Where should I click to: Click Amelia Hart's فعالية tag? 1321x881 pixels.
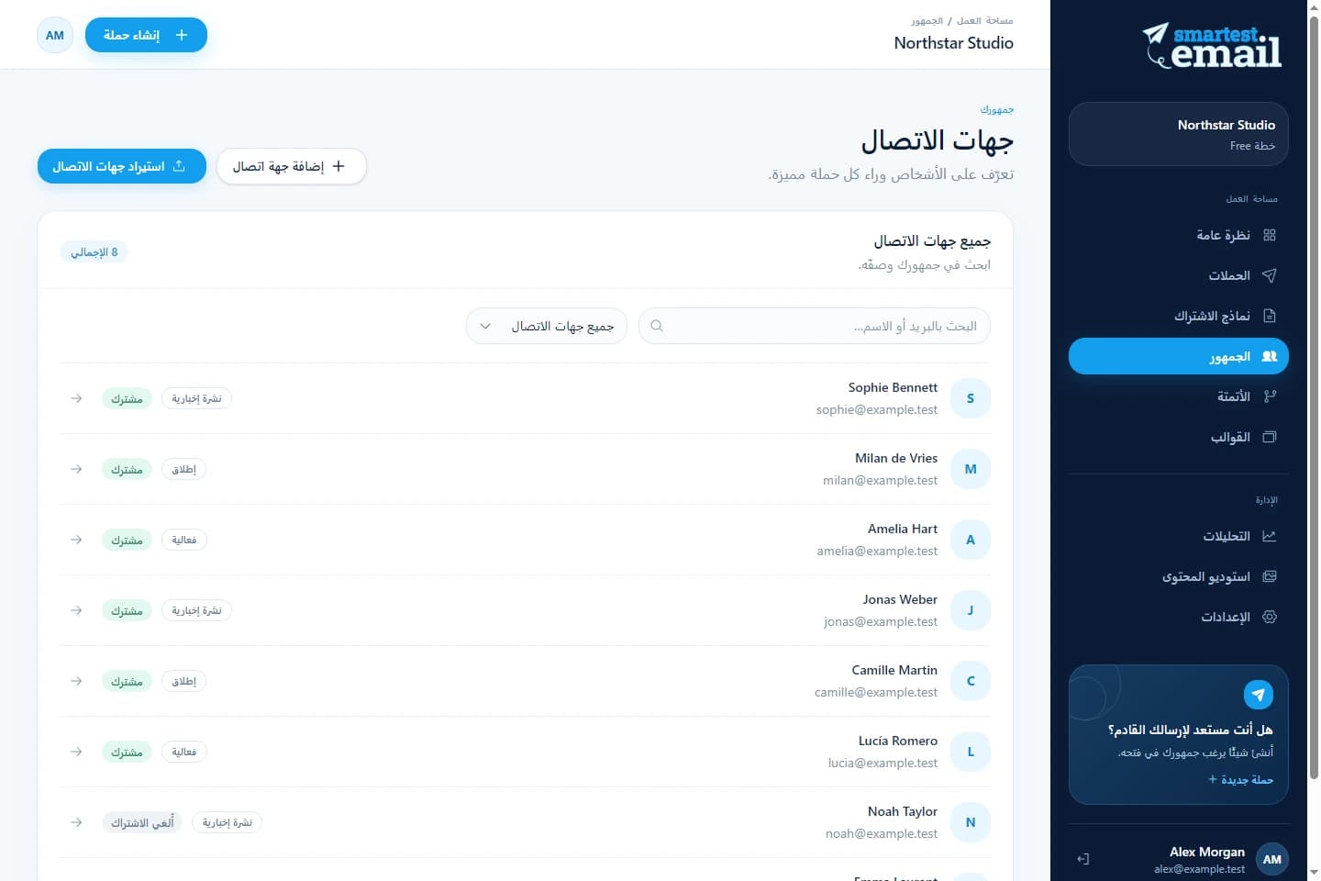point(184,540)
